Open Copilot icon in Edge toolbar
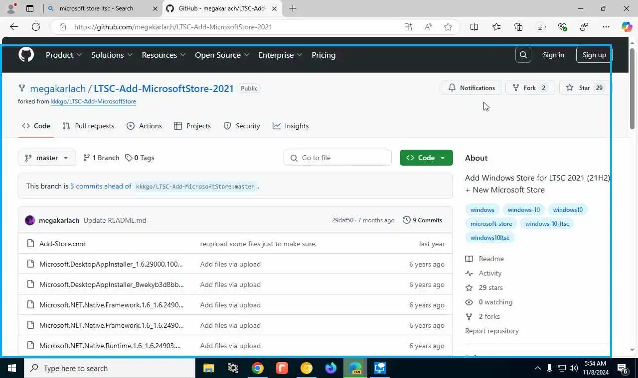 [627, 27]
